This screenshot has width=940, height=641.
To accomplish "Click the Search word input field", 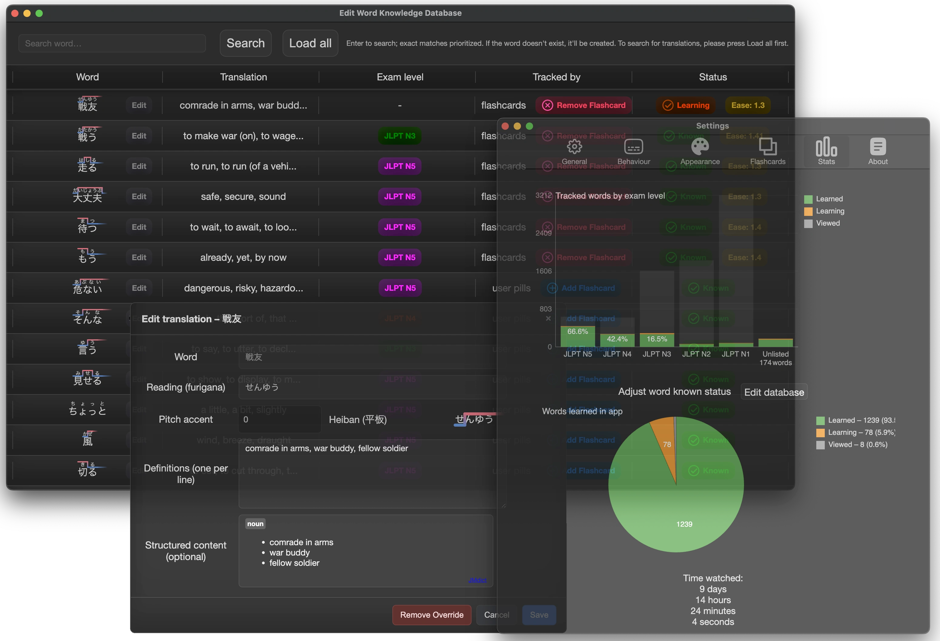I will (x=112, y=43).
